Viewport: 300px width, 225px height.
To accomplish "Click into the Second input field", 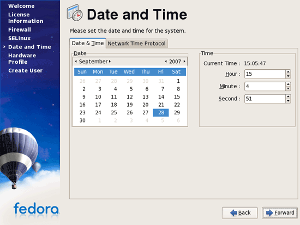I will tap(265, 99).
